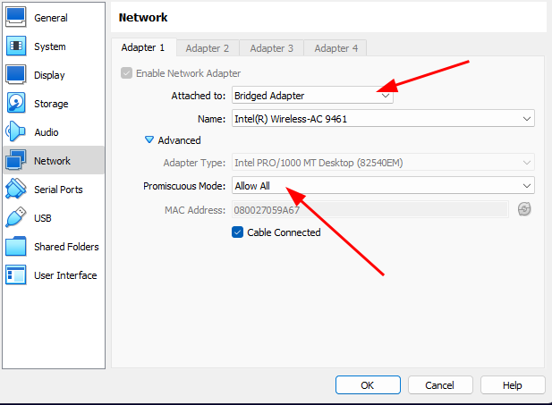Open the Audio speaker icon
The image size is (552, 405).
tap(15, 131)
